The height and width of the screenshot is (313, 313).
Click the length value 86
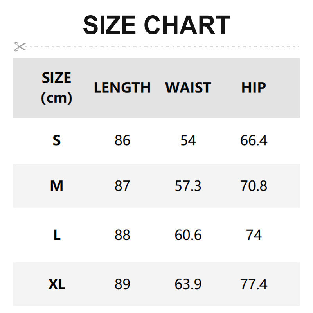tap(122, 140)
